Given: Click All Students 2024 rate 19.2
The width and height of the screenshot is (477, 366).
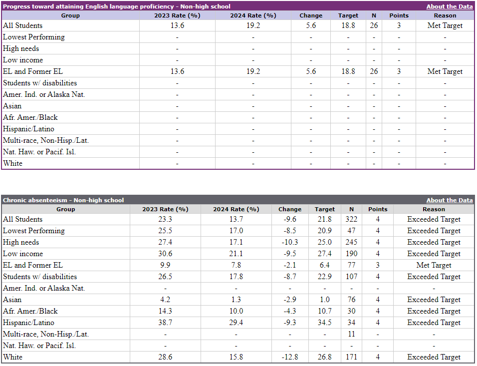Looking at the screenshot, I should click(x=253, y=25).
